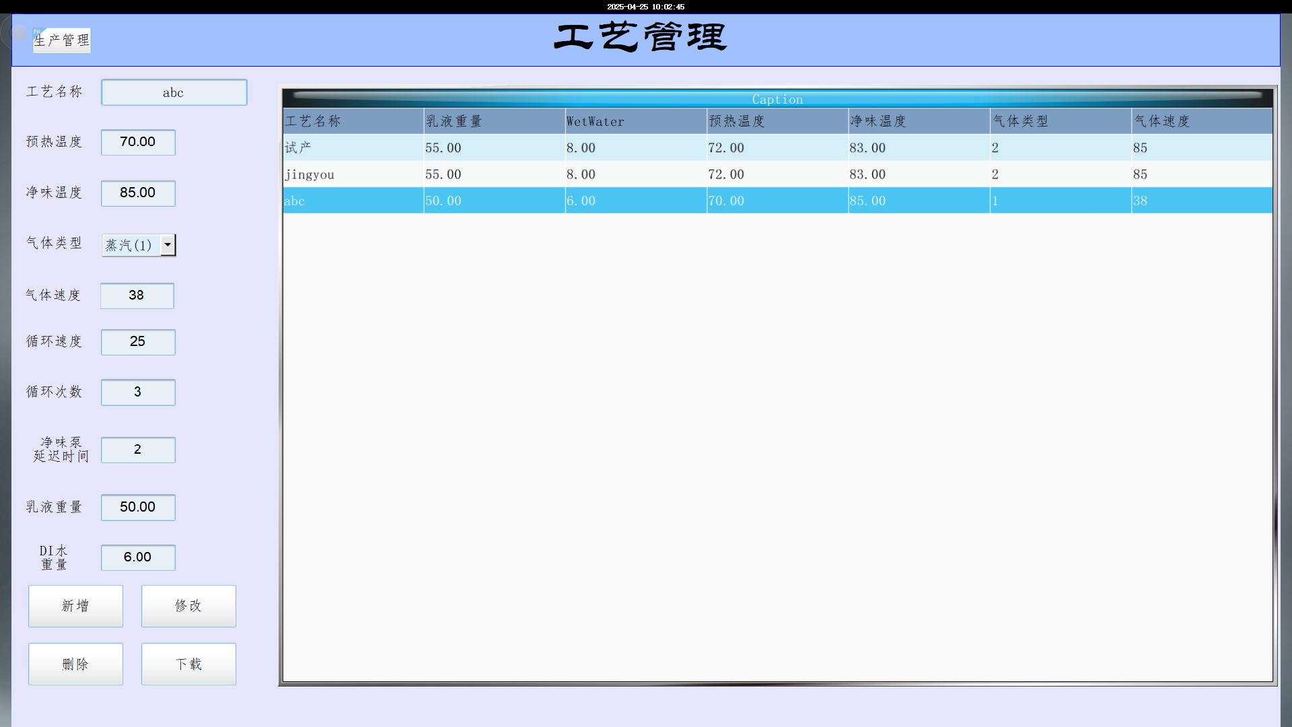Click the DI水重量 field showing 6.00
This screenshot has width=1292, height=727.
[138, 557]
